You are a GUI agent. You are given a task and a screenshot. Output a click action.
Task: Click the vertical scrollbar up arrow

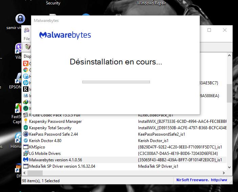click(229, 55)
